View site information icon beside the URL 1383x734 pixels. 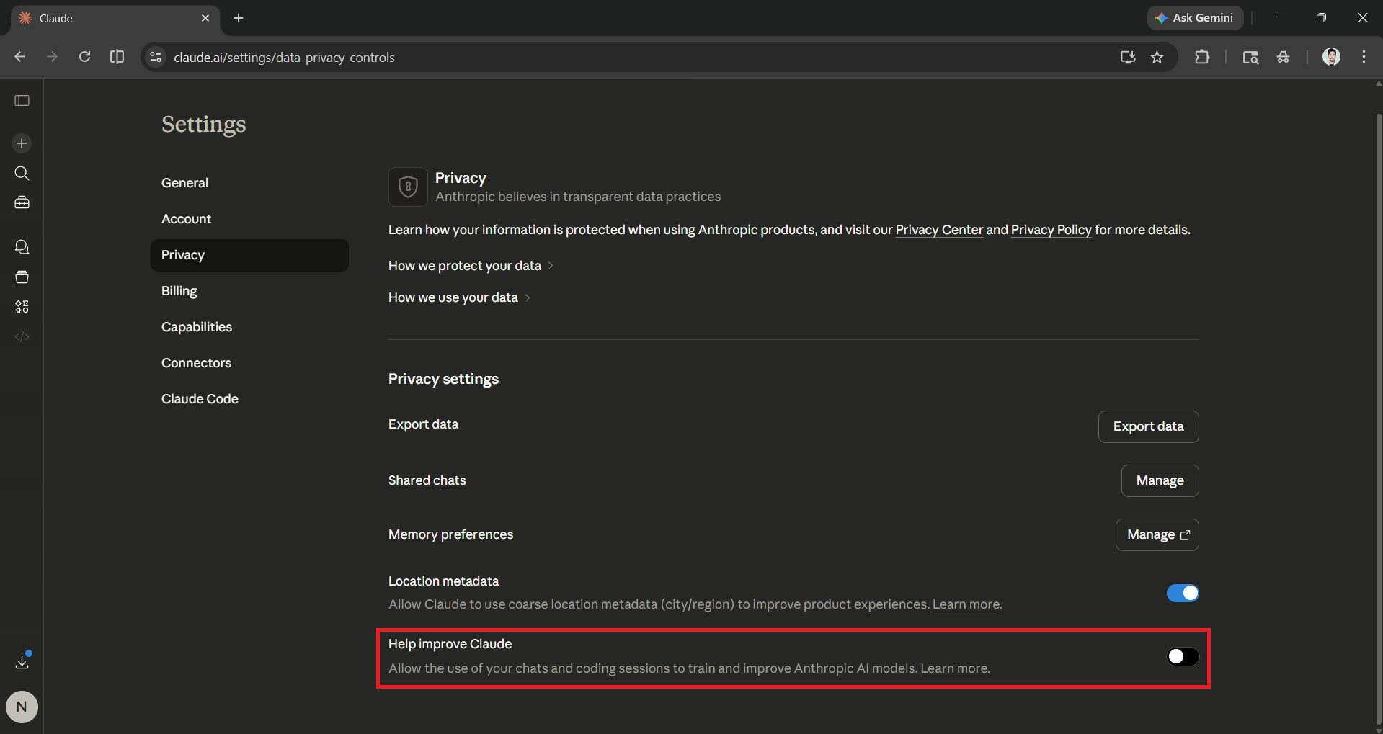pyautogui.click(x=156, y=57)
